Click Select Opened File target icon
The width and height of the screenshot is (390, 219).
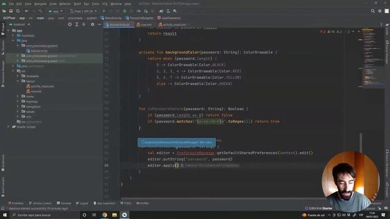tap(70, 24)
